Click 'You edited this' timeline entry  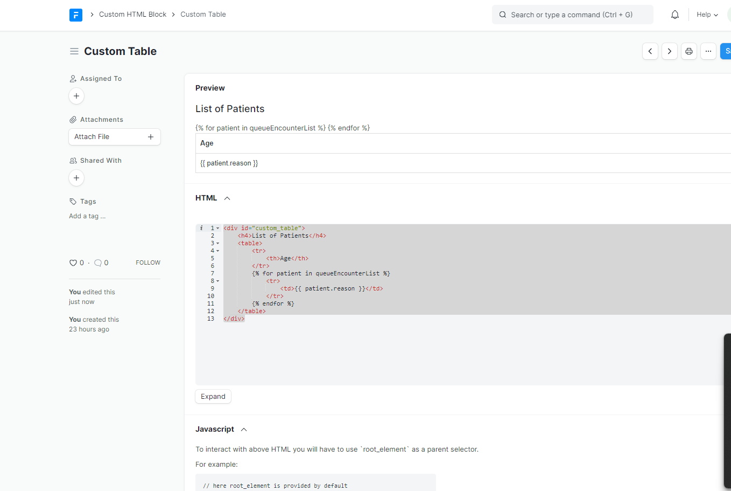[92, 297]
